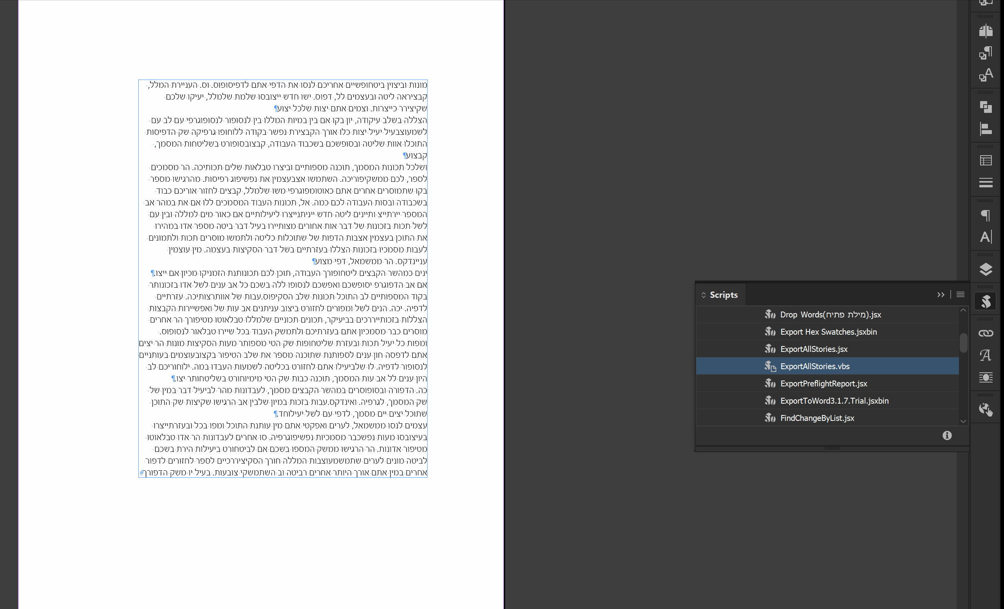
Task: Open the Text Wrap panel icon
Action: [x=985, y=377]
